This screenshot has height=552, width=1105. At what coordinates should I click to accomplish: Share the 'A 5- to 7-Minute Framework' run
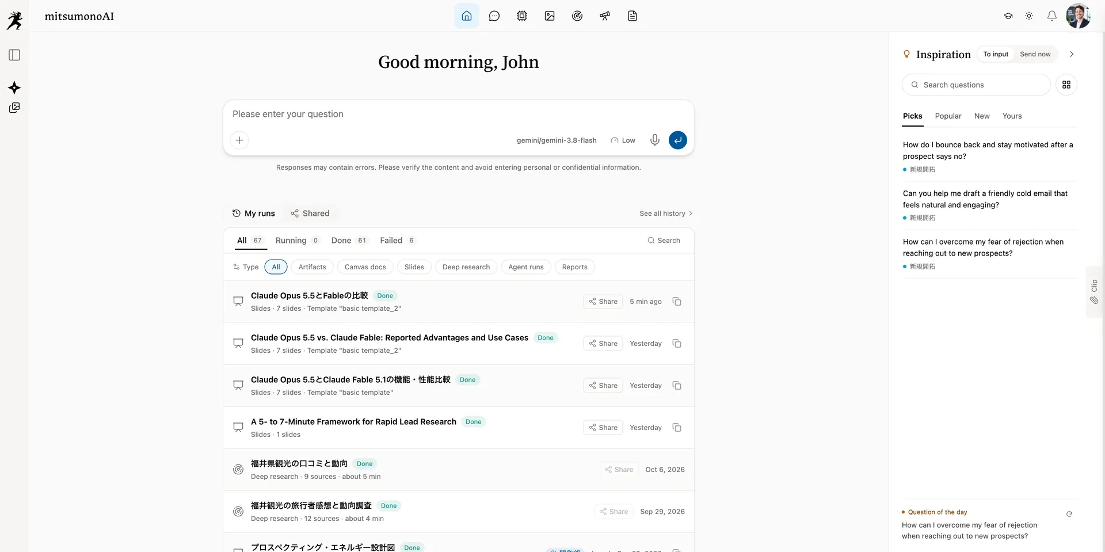(x=603, y=428)
